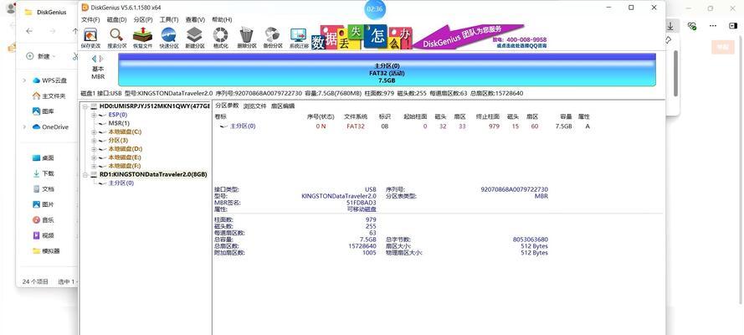Click the blue 主分区(0) FAT32 partition bar
744x335 pixels.
point(387,70)
